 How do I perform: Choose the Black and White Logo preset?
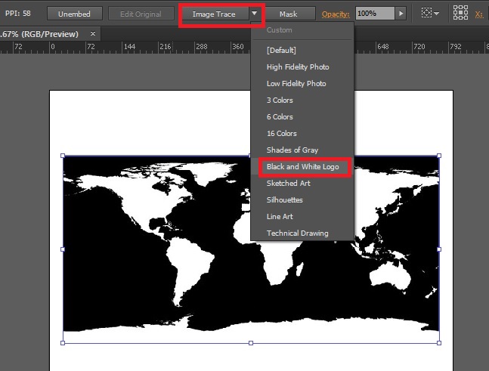coord(302,167)
